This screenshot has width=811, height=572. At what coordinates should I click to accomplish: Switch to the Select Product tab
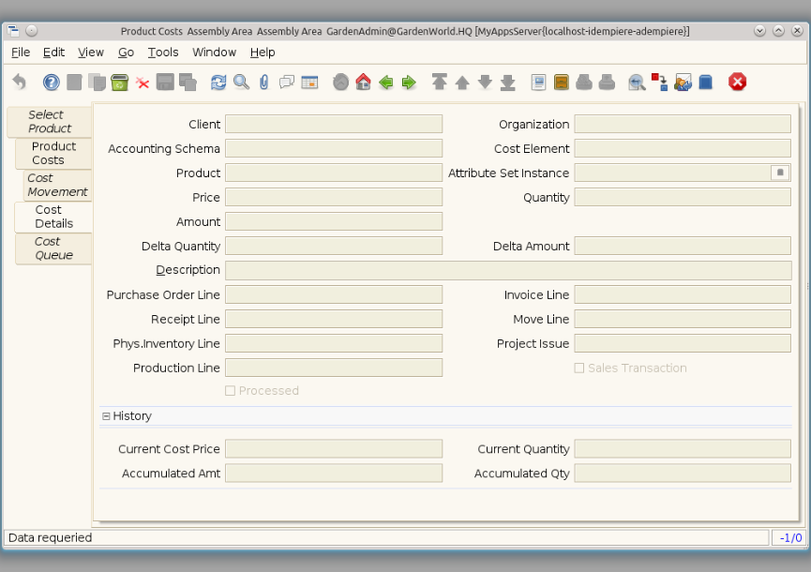tap(50, 122)
